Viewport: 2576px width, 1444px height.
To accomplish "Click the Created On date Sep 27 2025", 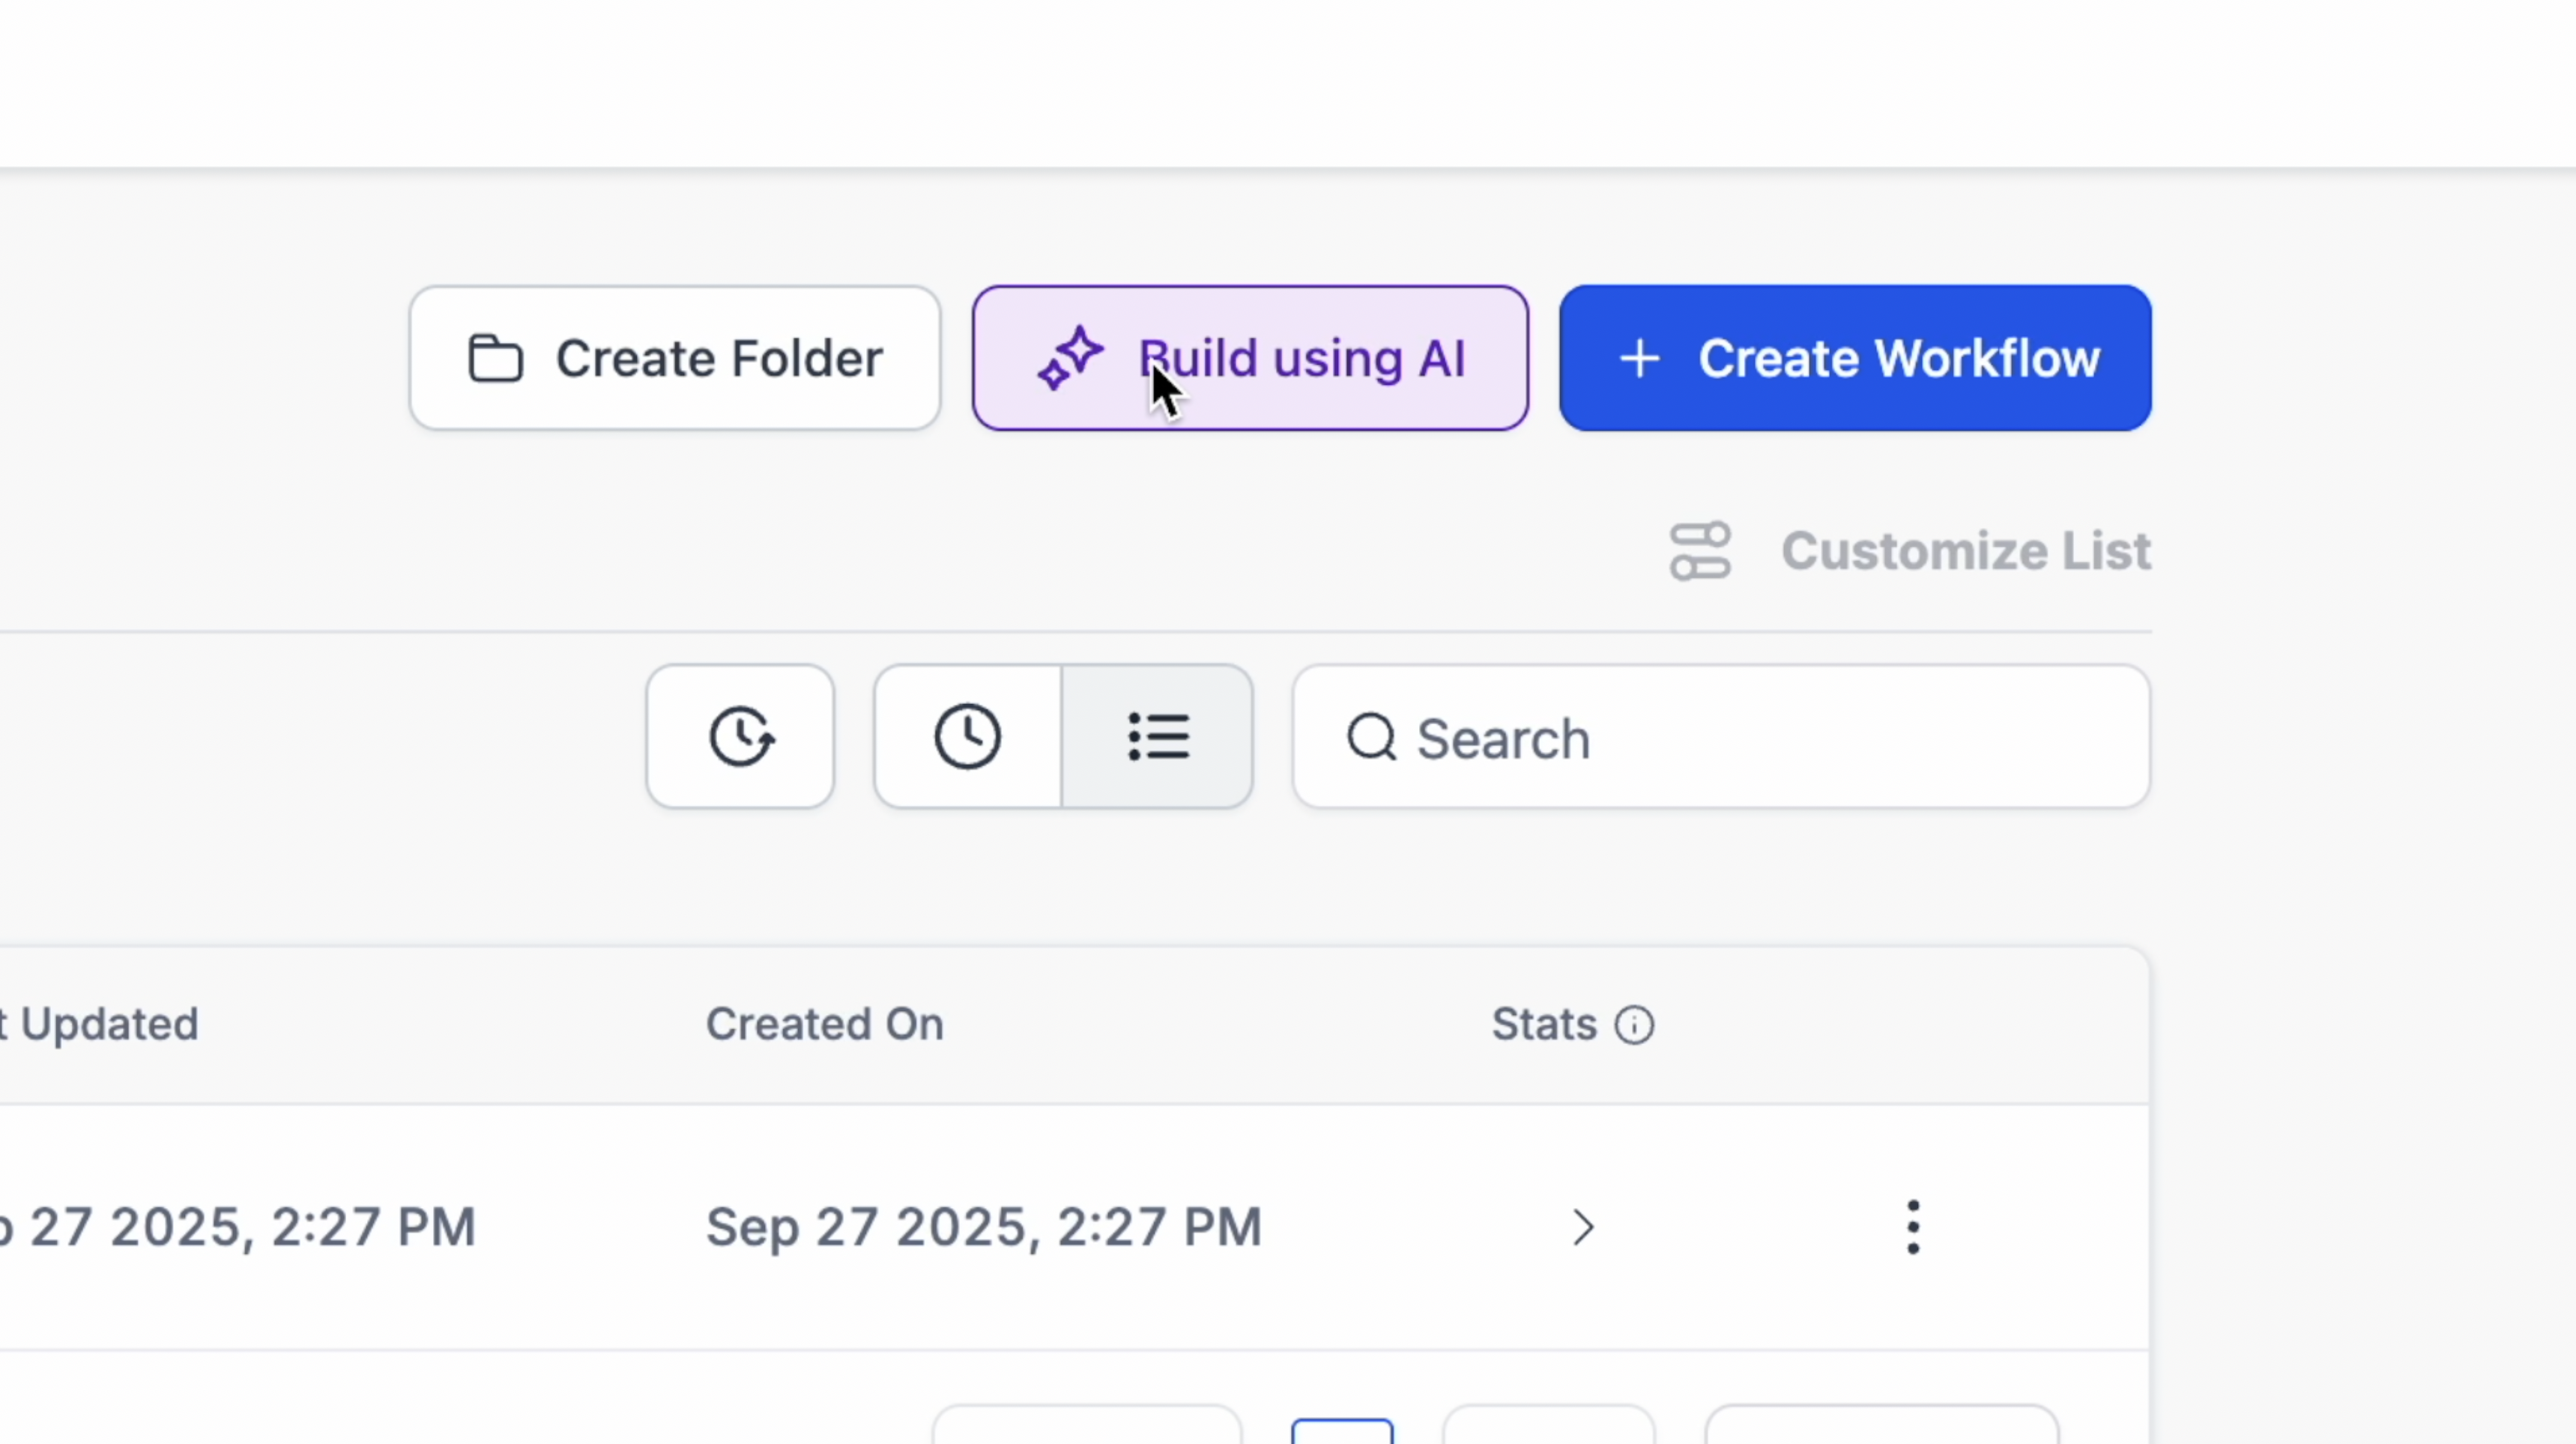I will coord(982,1227).
